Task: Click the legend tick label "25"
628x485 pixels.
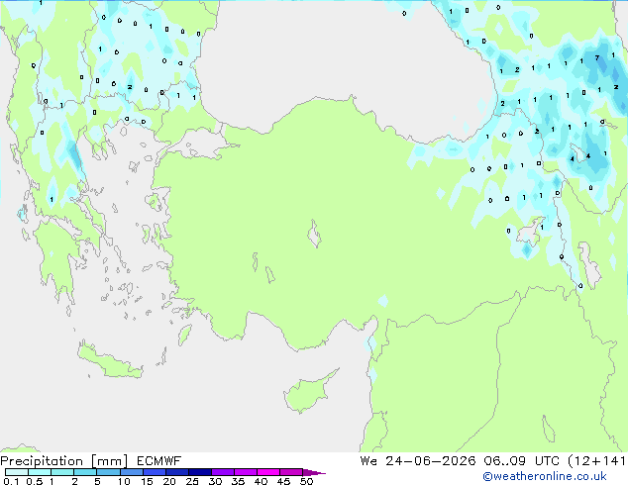Action: pos(192,481)
